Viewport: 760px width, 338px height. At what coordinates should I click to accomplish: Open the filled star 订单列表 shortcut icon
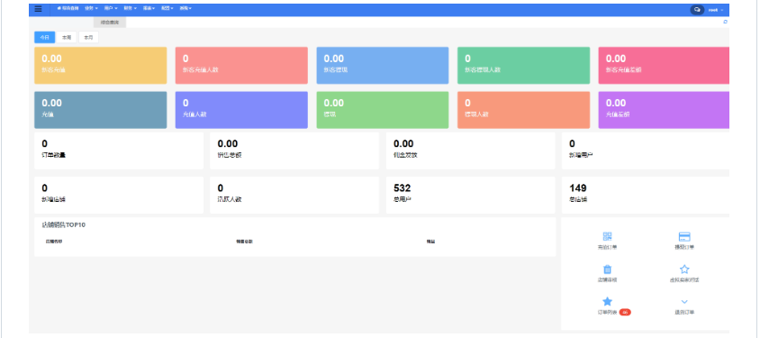point(607,302)
